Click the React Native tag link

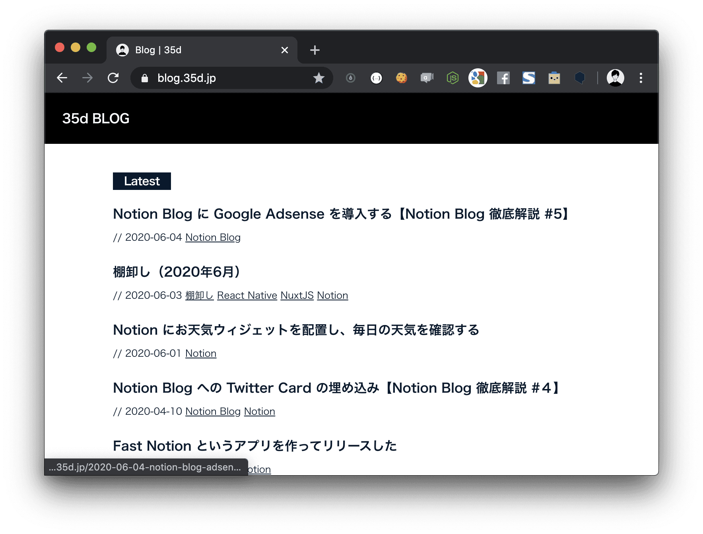pos(247,295)
